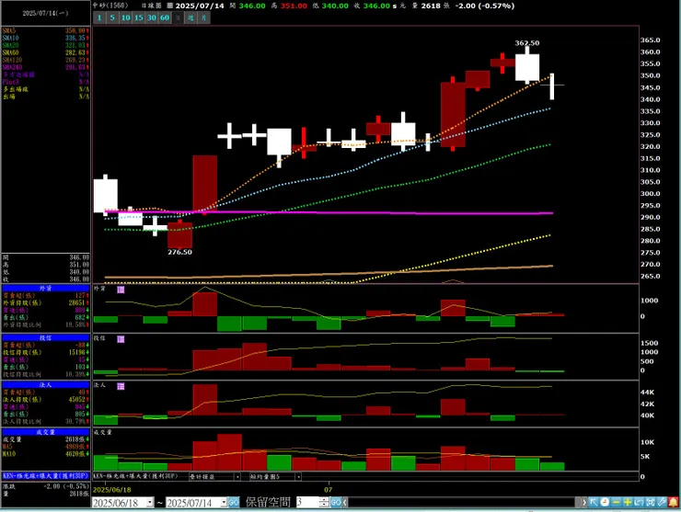
Task: Click GO button next to 保留空間 field
Action: 336,503
